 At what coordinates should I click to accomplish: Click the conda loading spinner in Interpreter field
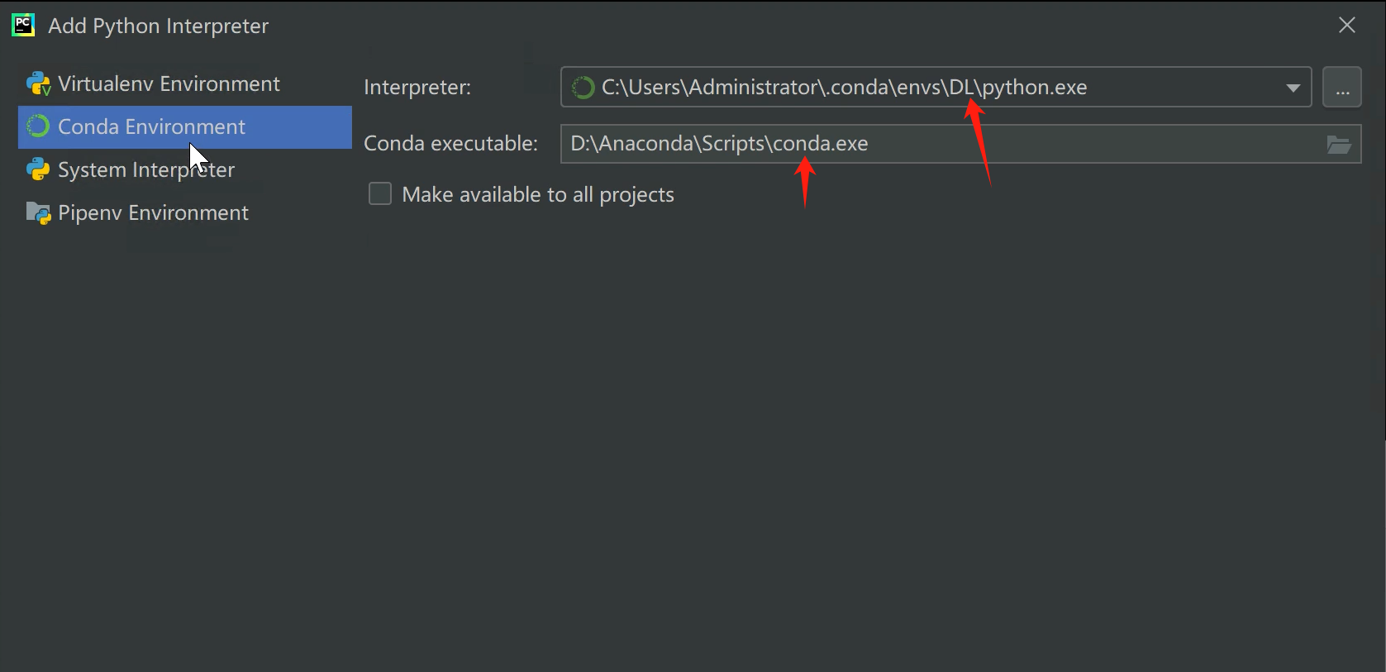pyautogui.click(x=583, y=87)
